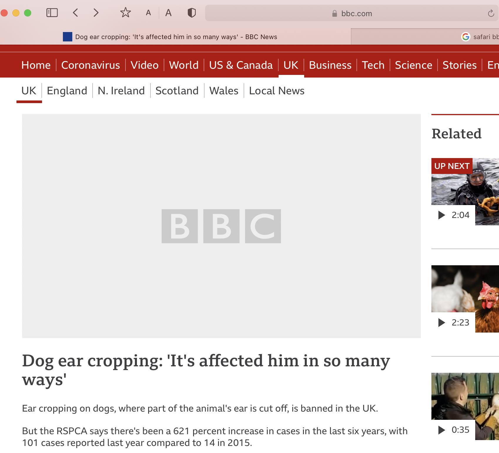The height and width of the screenshot is (453, 499).
Task: Click the Dog ear cropping article headline
Action: [206, 370]
